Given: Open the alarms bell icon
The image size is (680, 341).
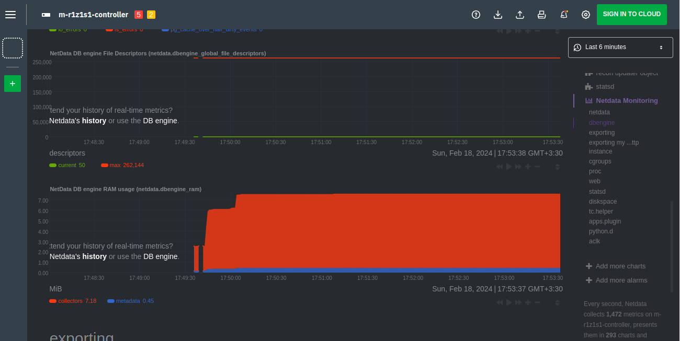Looking at the screenshot, I should click(x=564, y=15).
